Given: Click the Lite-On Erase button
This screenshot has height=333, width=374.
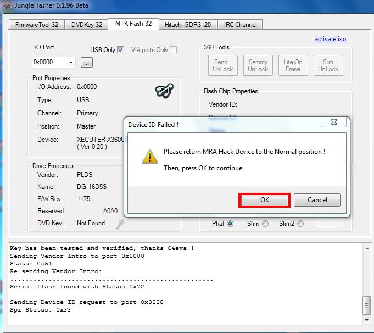Looking at the screenshot, I should tap(293, 65).
